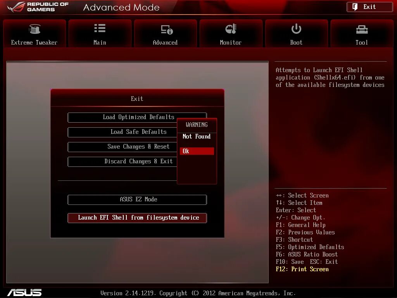This screenshot has width=397, height=298.
Task: Click the 'Select Screen' key hint
Action: coord(302,196)
